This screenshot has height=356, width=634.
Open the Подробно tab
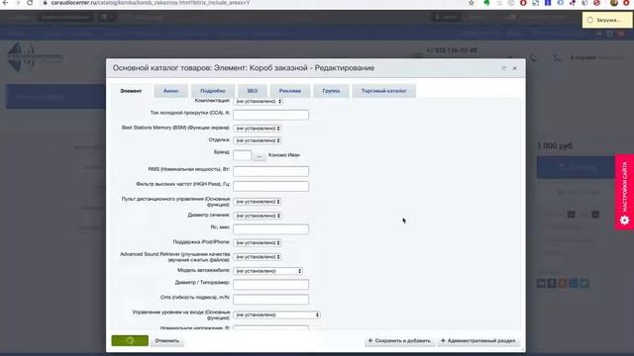tap(213, 91)
